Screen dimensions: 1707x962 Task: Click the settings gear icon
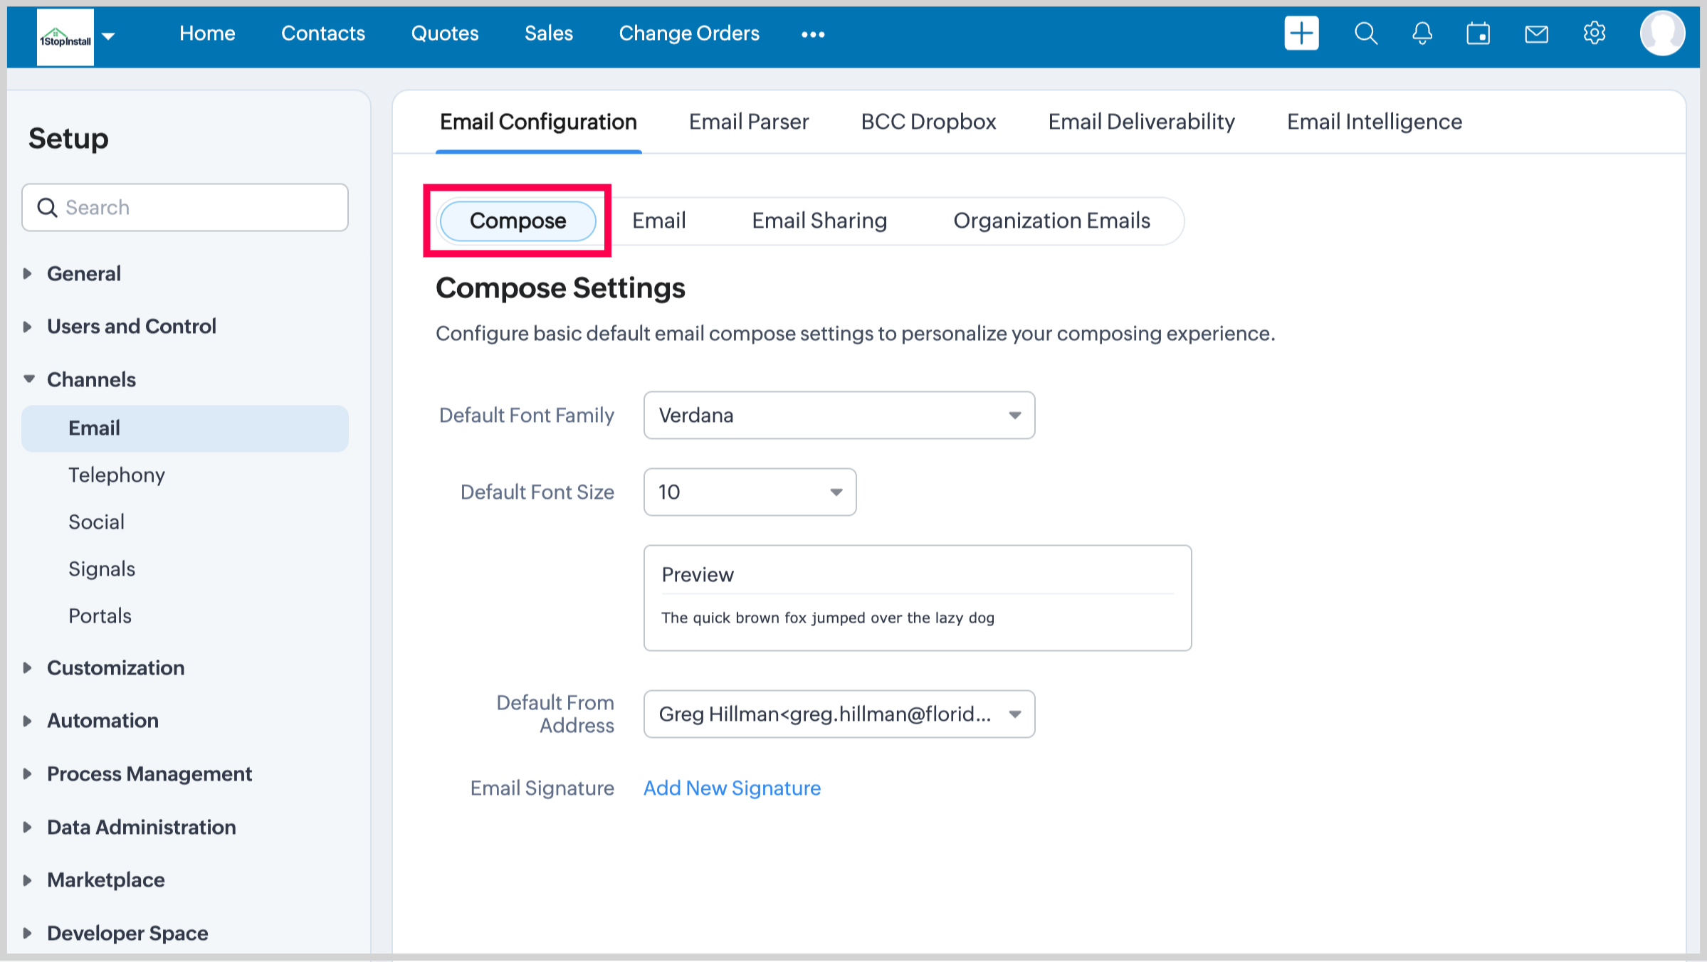(x=1594, y=33)
